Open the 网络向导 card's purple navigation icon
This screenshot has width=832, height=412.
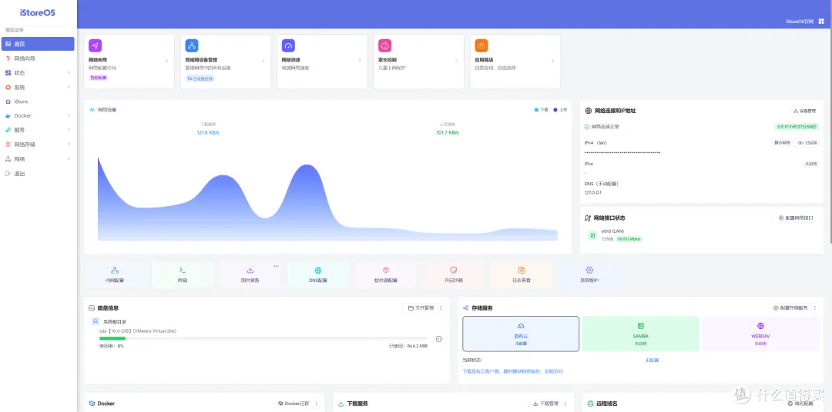(95, 45)
